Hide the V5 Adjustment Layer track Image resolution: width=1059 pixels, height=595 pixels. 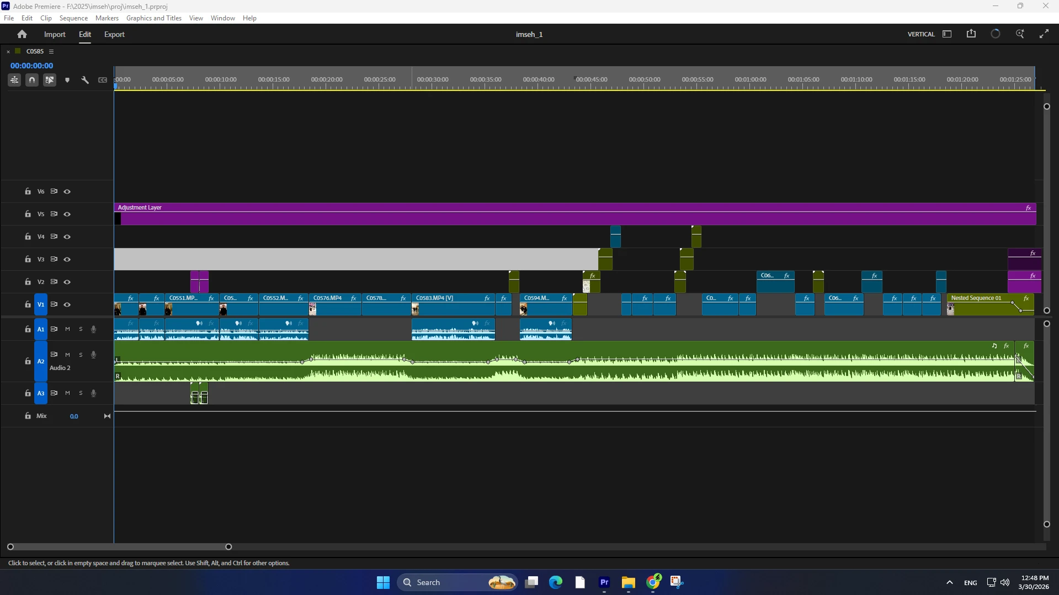point(67,215)
